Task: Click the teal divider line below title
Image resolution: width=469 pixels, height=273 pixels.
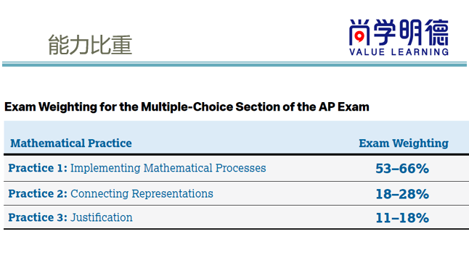Action: [x=234, y=64]
